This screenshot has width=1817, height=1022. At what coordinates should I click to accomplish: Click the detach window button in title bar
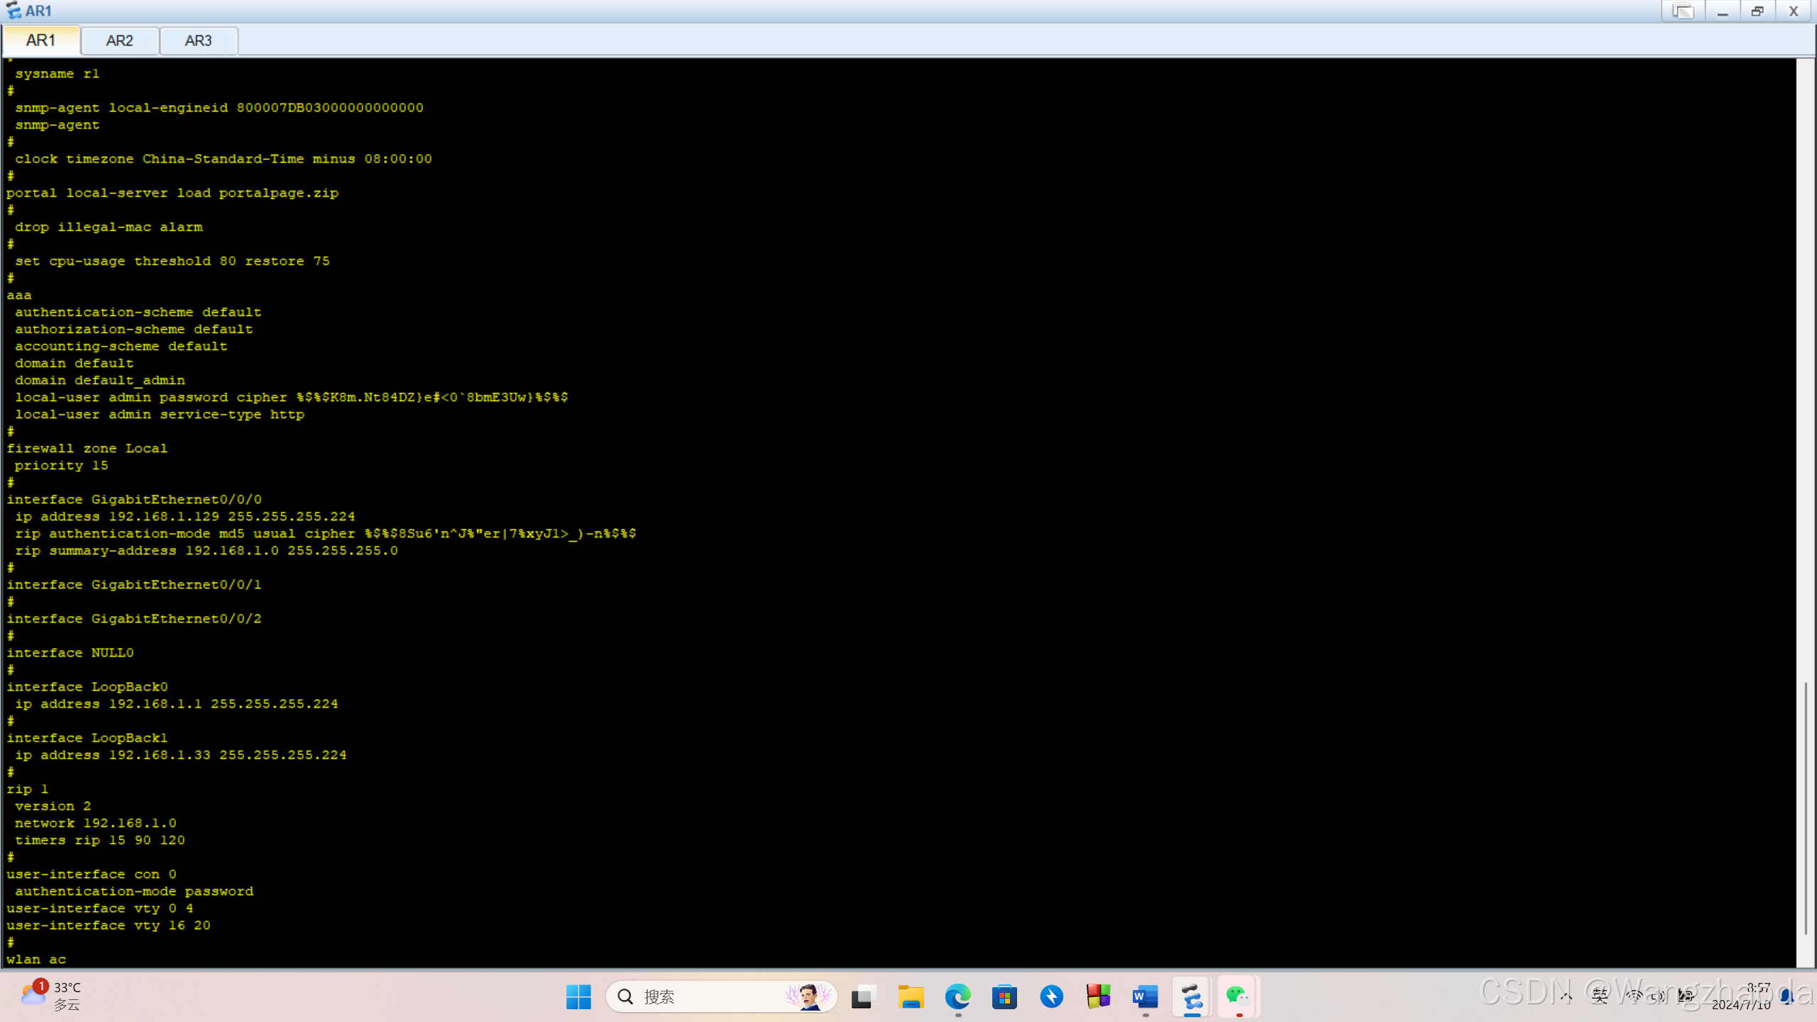1683,11
